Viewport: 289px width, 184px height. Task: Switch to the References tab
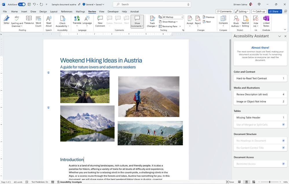click(67, 12)
